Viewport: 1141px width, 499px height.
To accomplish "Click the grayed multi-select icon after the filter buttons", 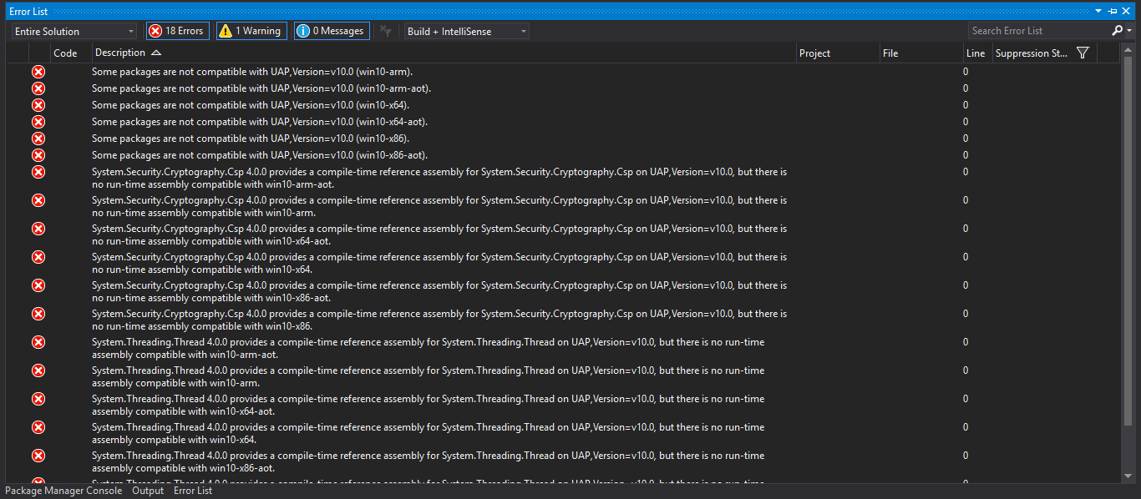I will point(384,30).
